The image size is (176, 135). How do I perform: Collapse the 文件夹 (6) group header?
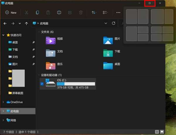[x=39, y=32]
